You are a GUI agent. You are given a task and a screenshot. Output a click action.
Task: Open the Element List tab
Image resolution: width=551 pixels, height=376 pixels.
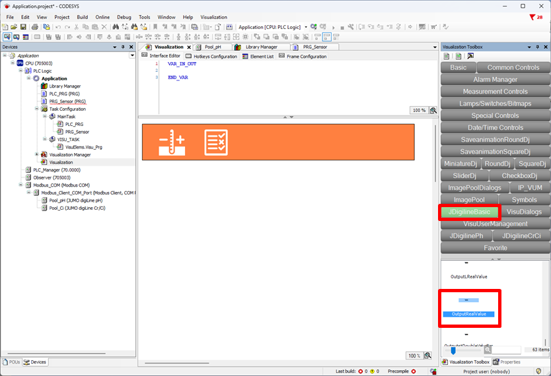(258, 56)
